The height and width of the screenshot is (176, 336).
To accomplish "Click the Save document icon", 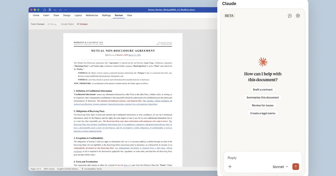I will [50, 9].
